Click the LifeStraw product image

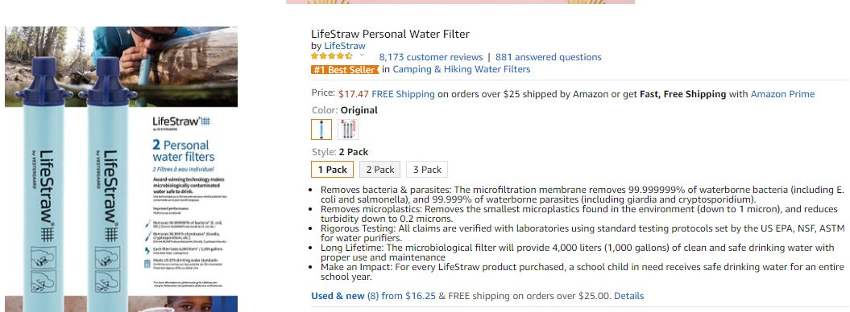(x=122, y=169)
